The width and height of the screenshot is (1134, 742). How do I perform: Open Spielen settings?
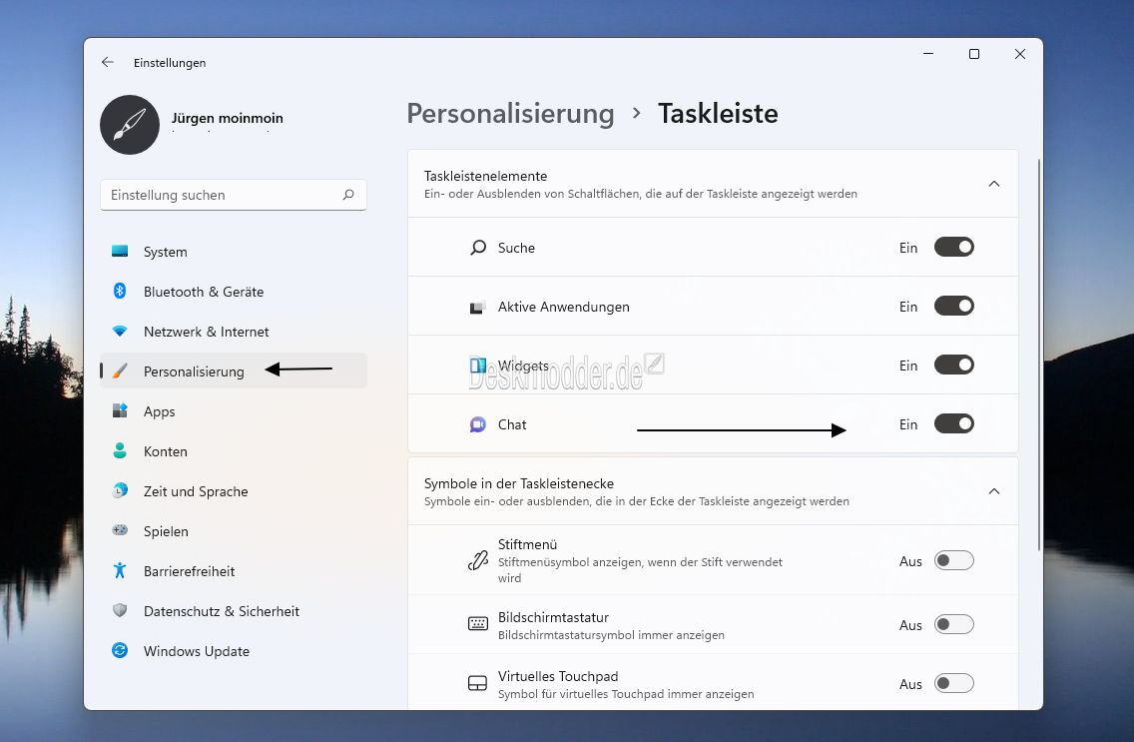[x=233, y=530]
